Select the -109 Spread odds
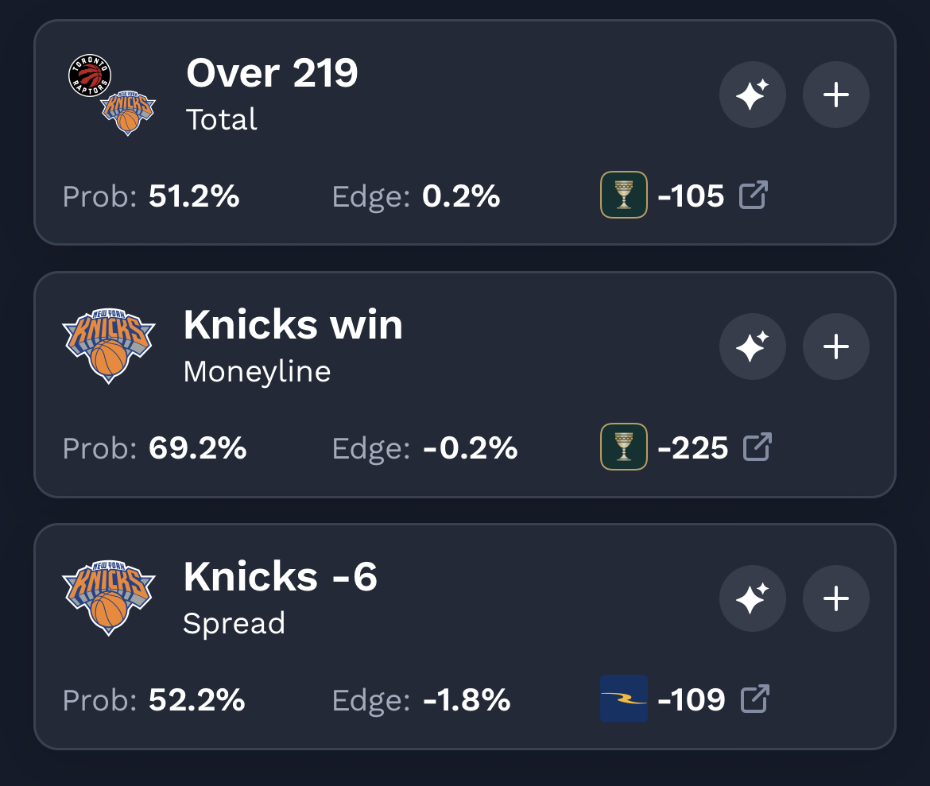Image resolution: width=930 pixels, height=786 pixels. pos(692,699)
